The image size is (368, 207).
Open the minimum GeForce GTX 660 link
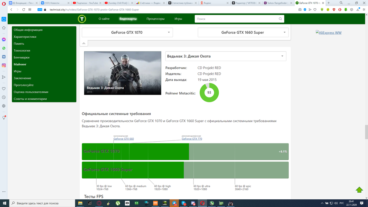click(124, 139)
